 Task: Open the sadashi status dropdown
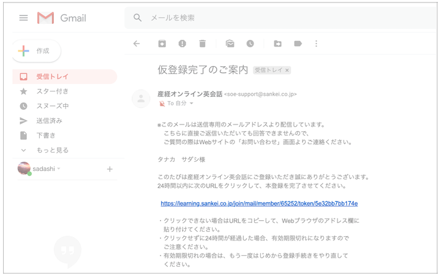(x=59, y=169)
